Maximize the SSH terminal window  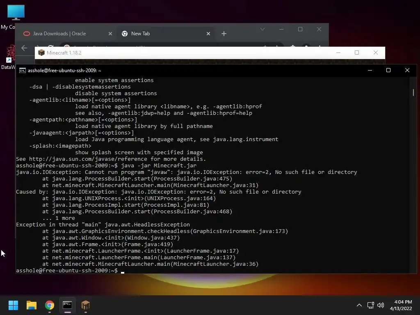tap(388, 70)
